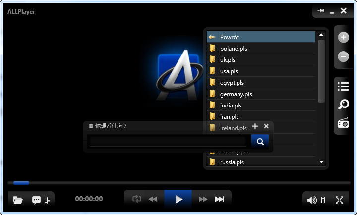The height and width of the screenshot is (215, 357).
Task: Pin the player window on top
Action: point(321,11)
